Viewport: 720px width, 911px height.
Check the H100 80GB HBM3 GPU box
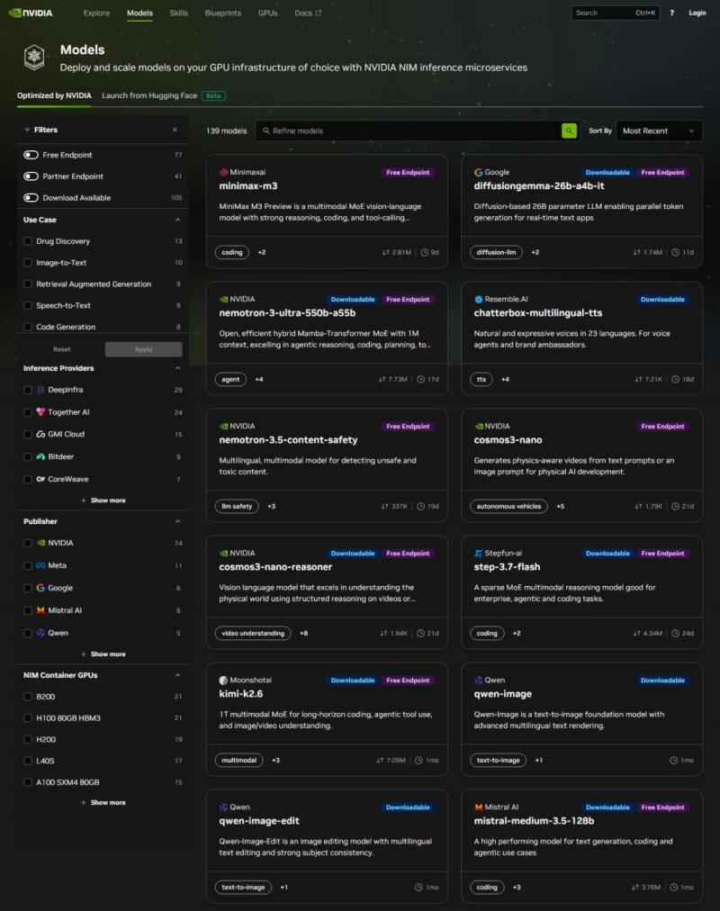pos(27,718)
